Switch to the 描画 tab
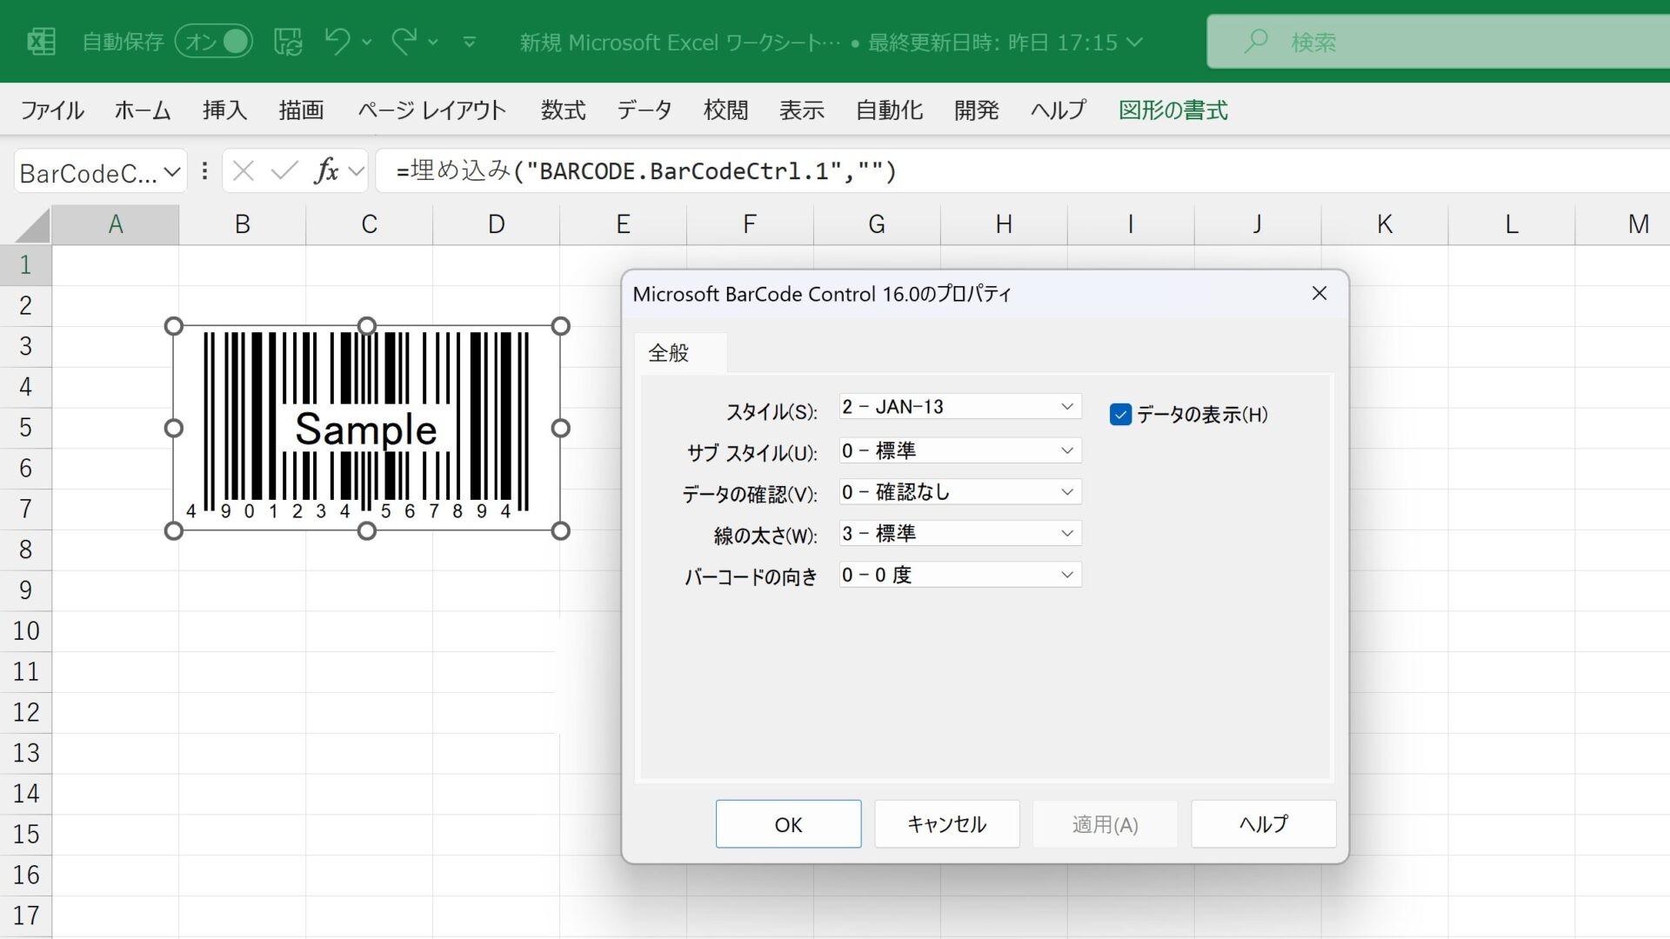This screenshot has width=1670, height=939. 301,110
